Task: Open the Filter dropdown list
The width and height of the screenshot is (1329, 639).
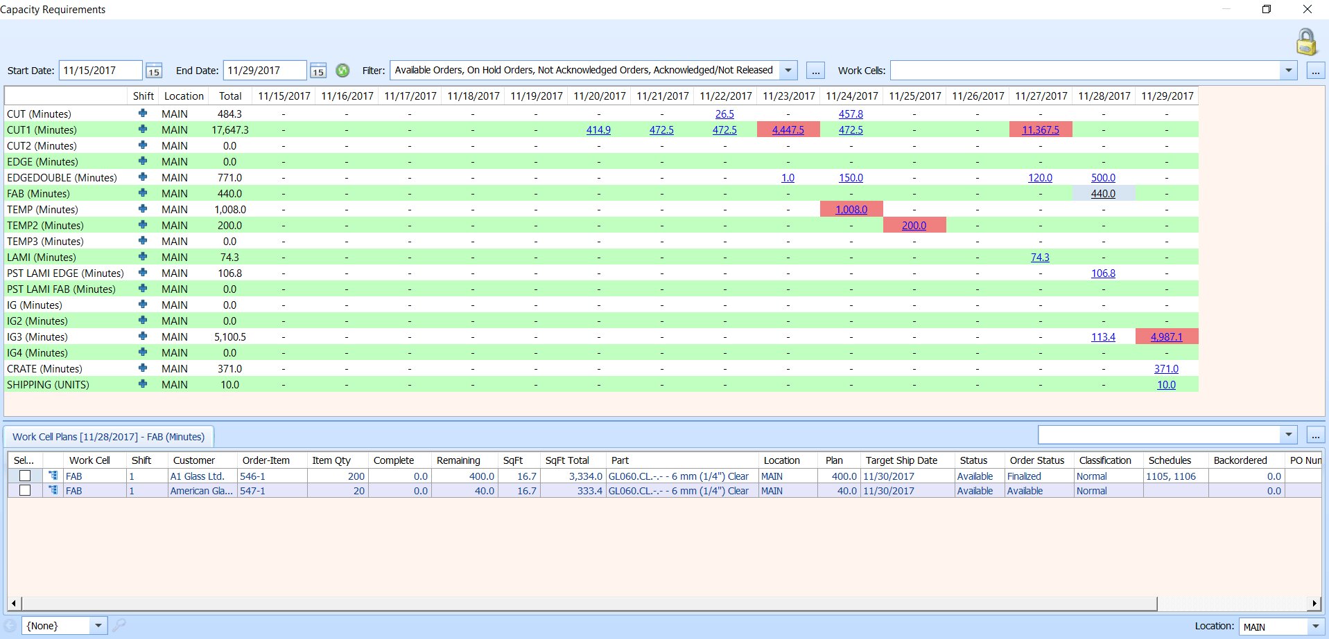Action: [x=788, y=71]
